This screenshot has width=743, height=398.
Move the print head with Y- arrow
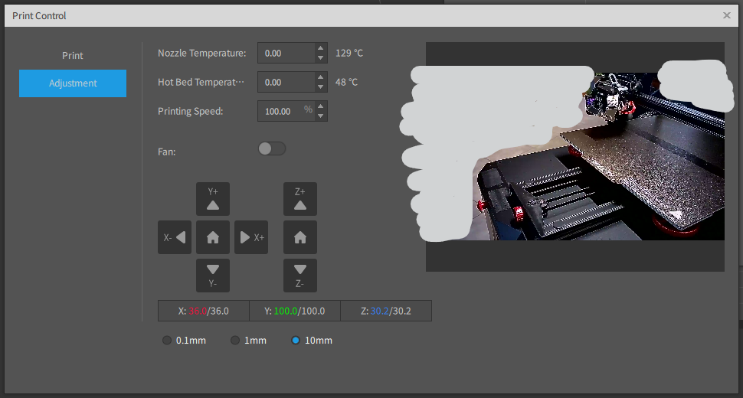coord(213,276)
